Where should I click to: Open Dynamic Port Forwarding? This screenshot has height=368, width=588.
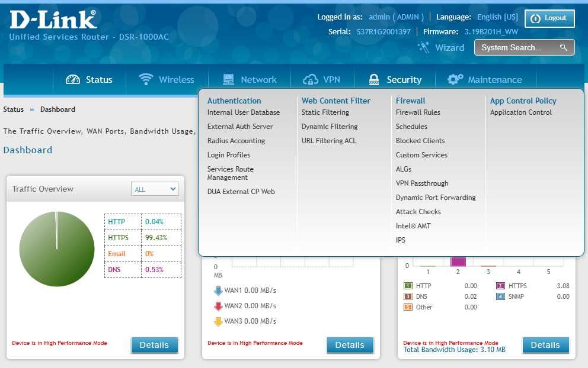436,198
